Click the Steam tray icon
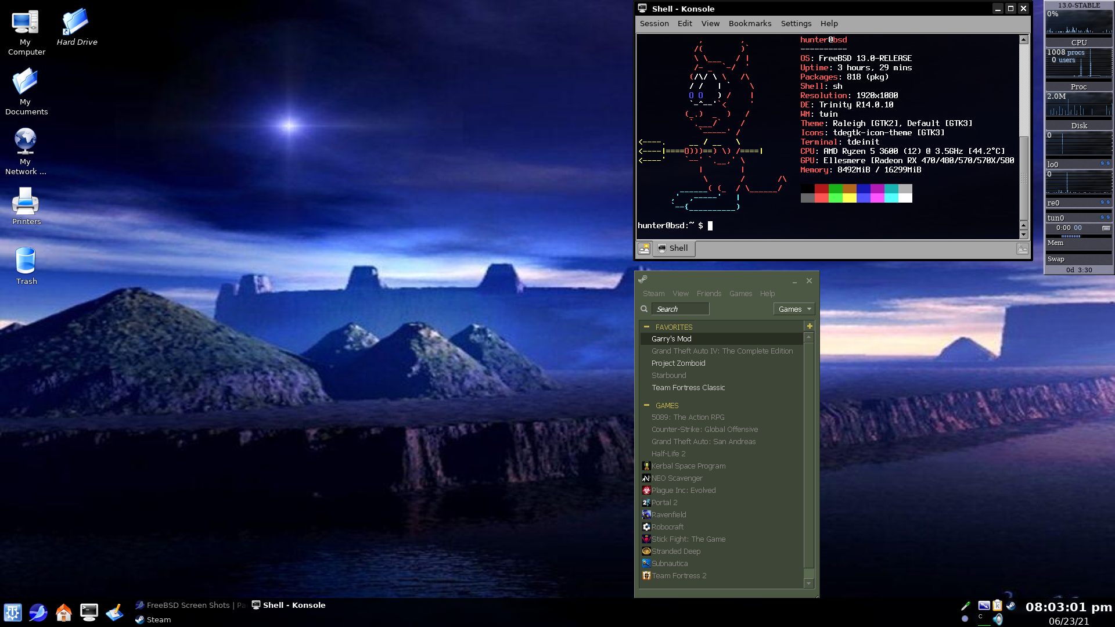This screenshot has width=1115, height=627. pos(1011,606)
